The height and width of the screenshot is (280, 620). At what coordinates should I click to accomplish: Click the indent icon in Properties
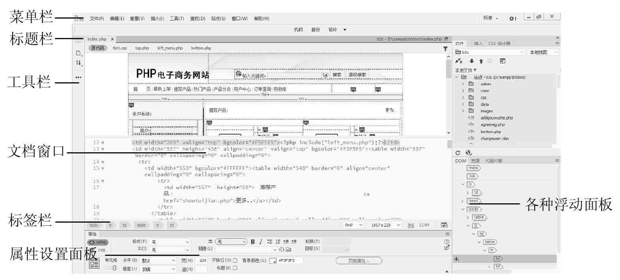[294, 241]
